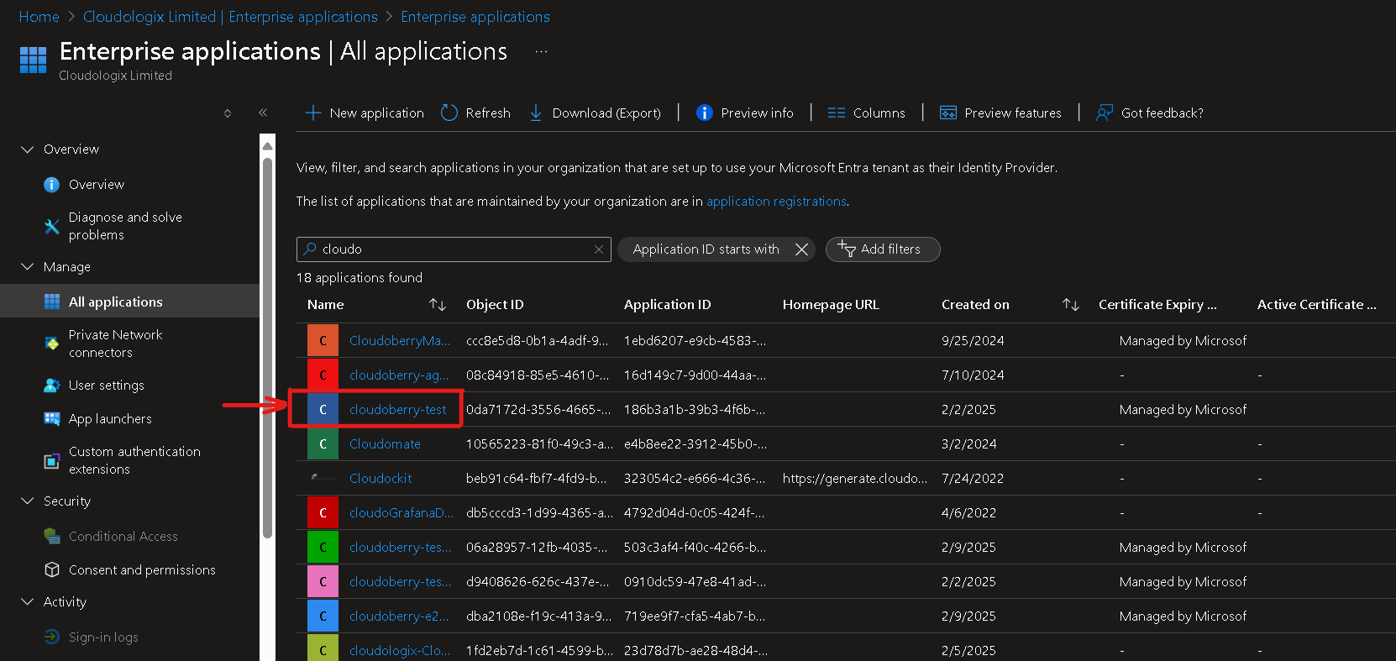Click the New application plus icon
The width and height of the screenshot is (1396, 661).
[x=313, y=113]
